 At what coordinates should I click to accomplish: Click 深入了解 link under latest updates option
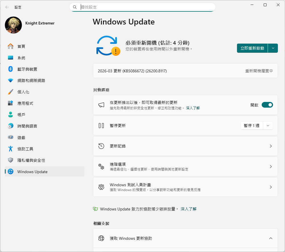(193, 108)
